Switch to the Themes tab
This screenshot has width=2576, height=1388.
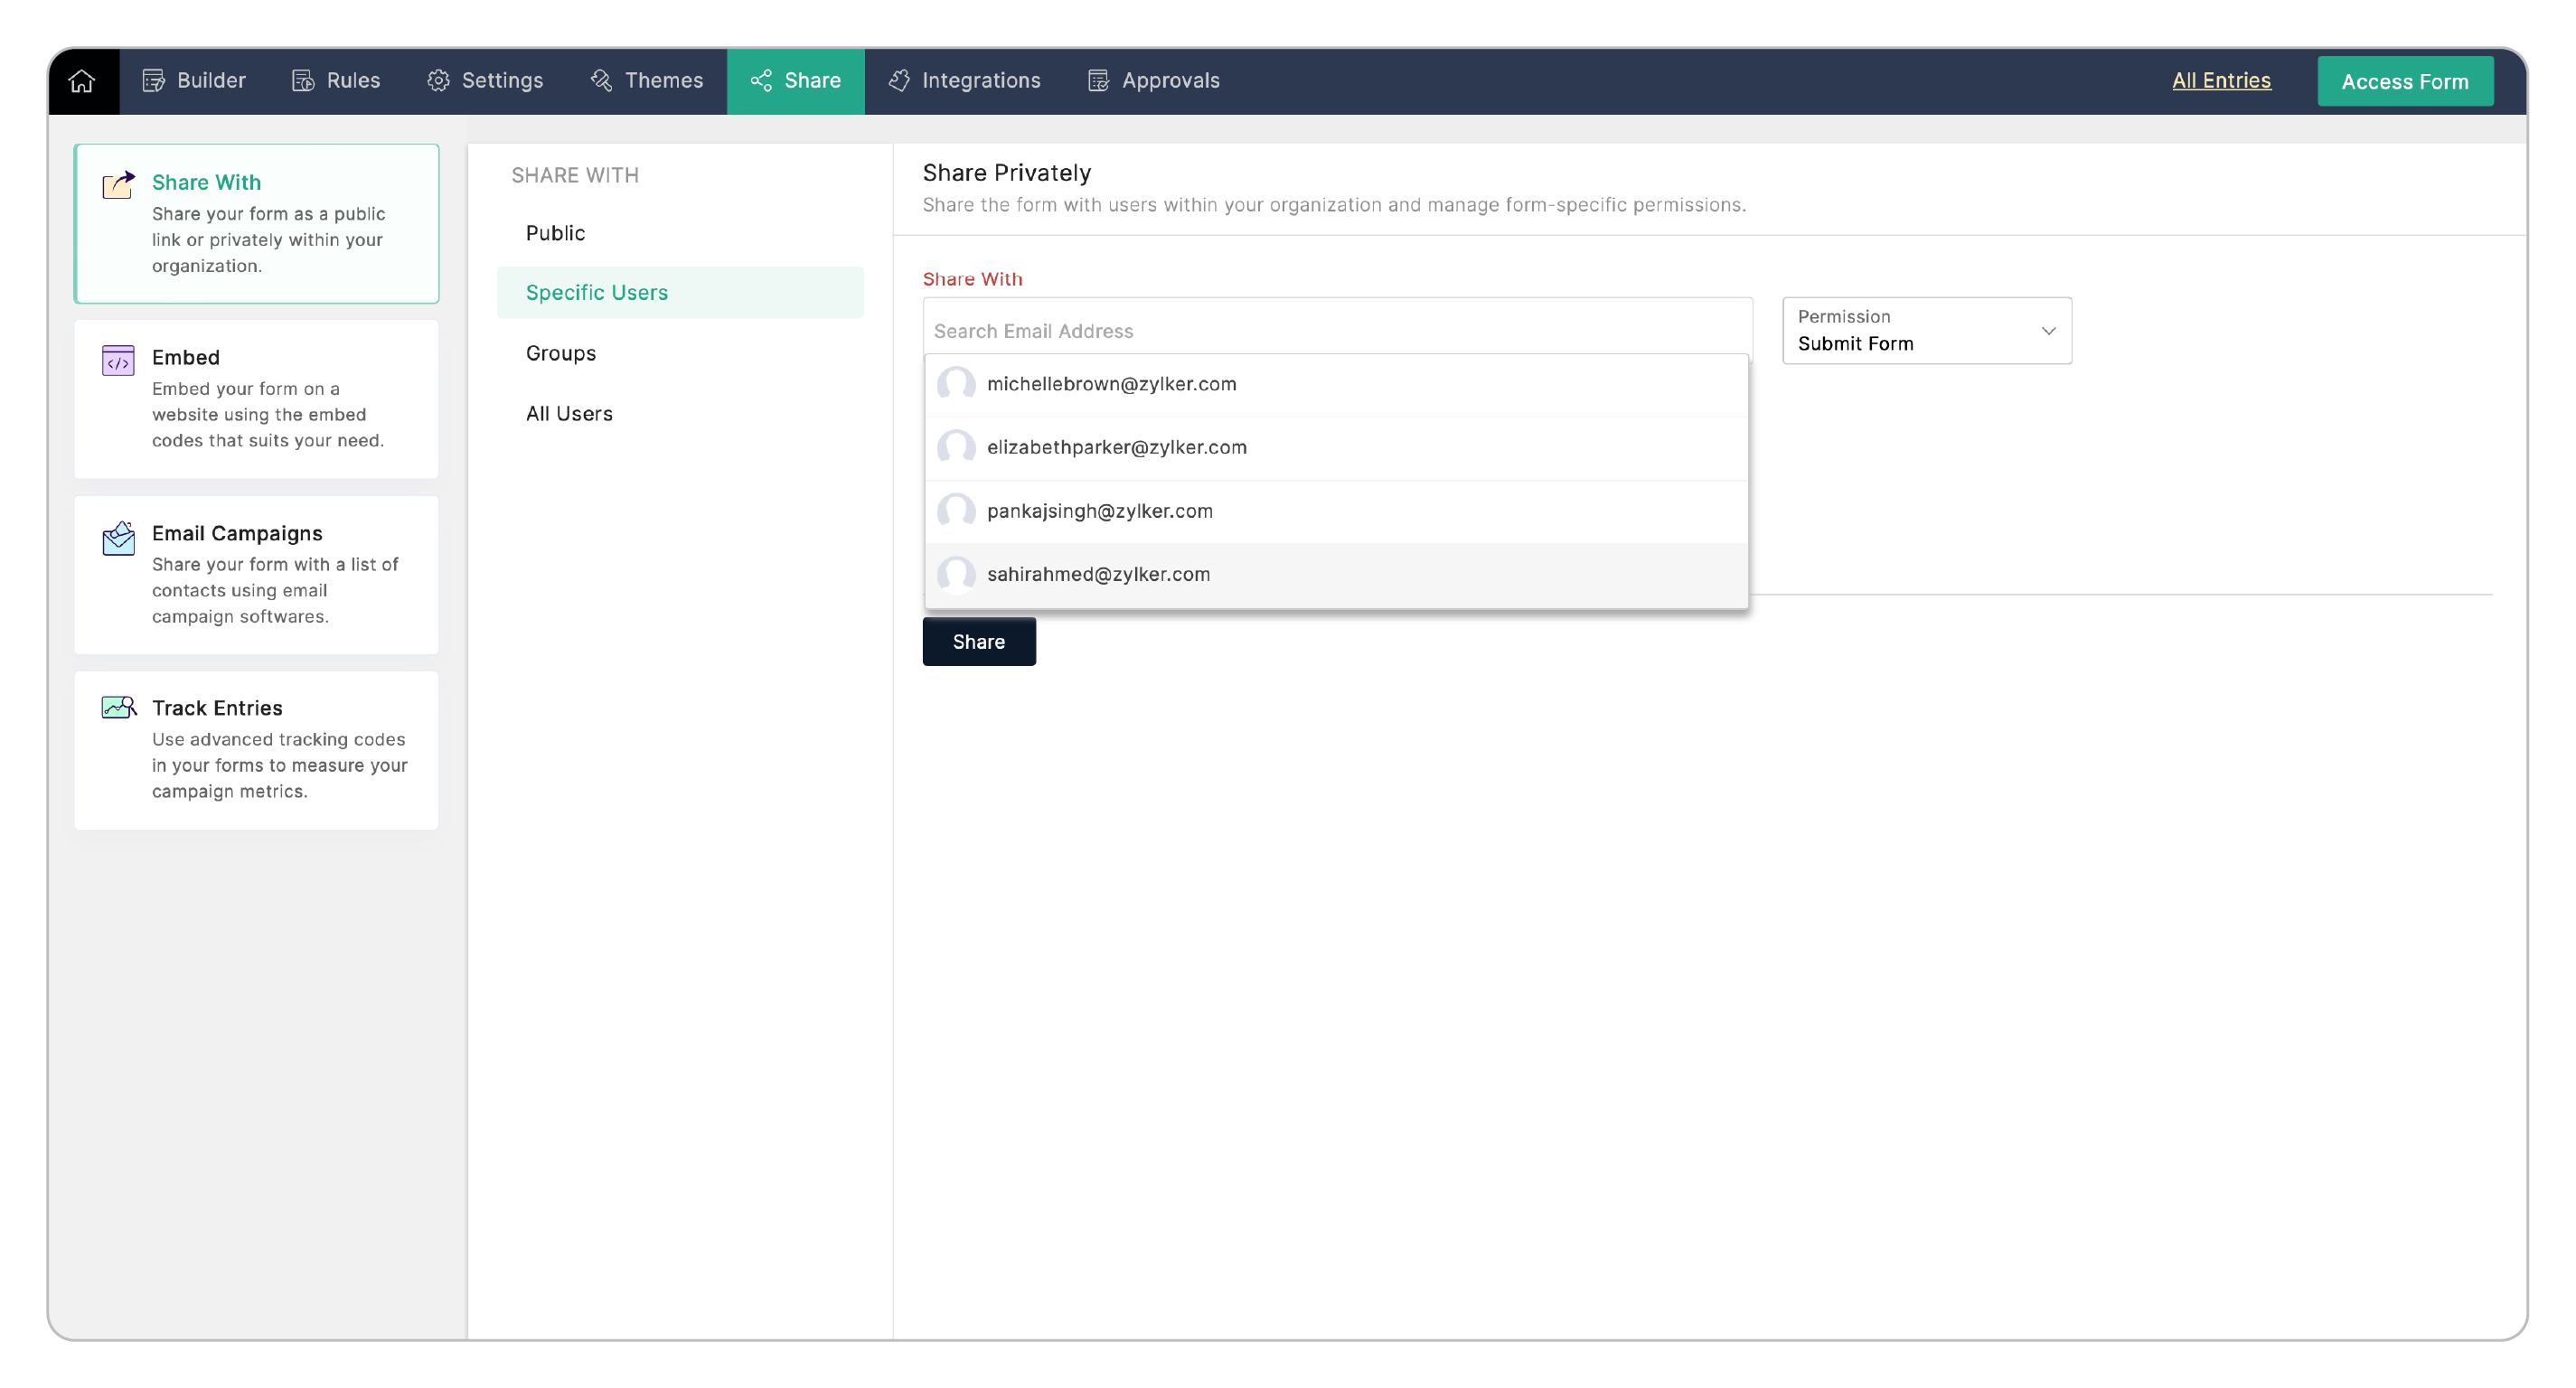[647, 81]
